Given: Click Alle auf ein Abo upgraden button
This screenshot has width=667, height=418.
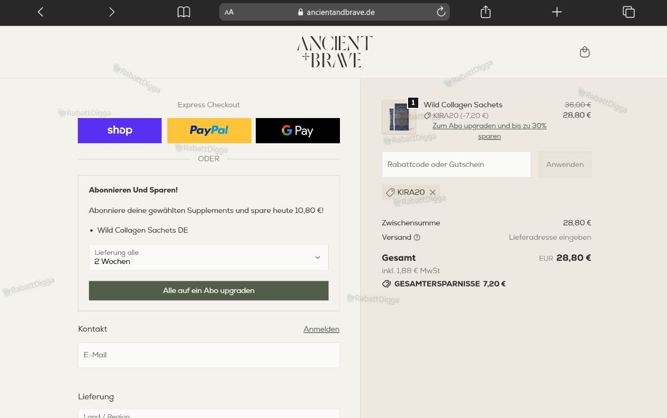Looking at the screenshot, I should click(x=209, y=290).
